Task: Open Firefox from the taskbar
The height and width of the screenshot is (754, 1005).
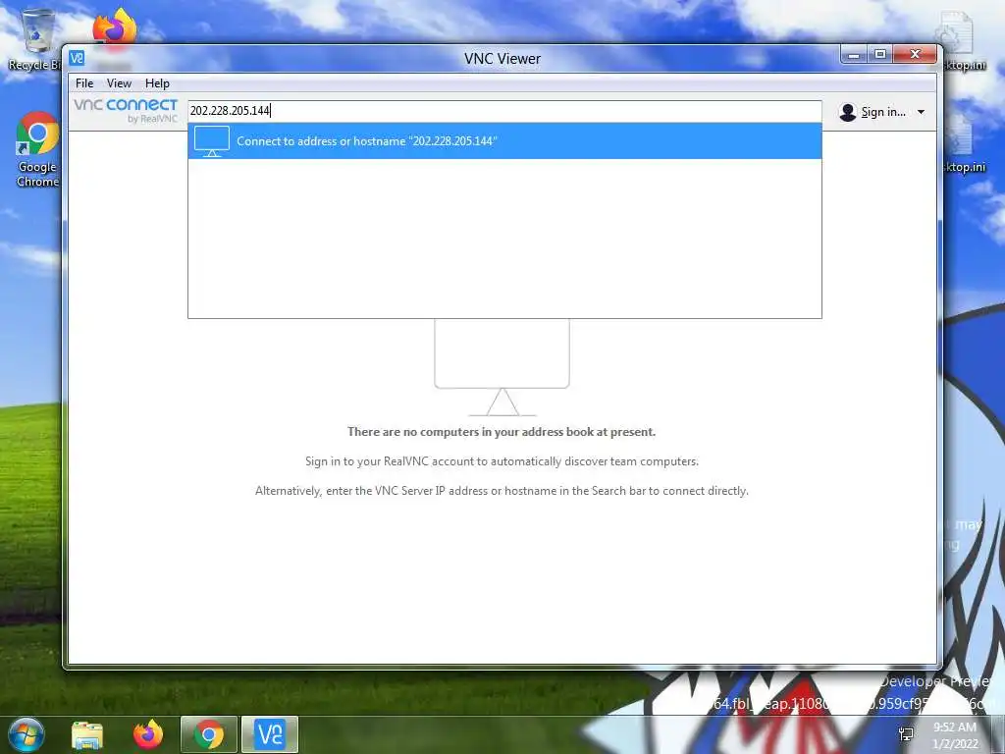Action: (x=147, y=734)
